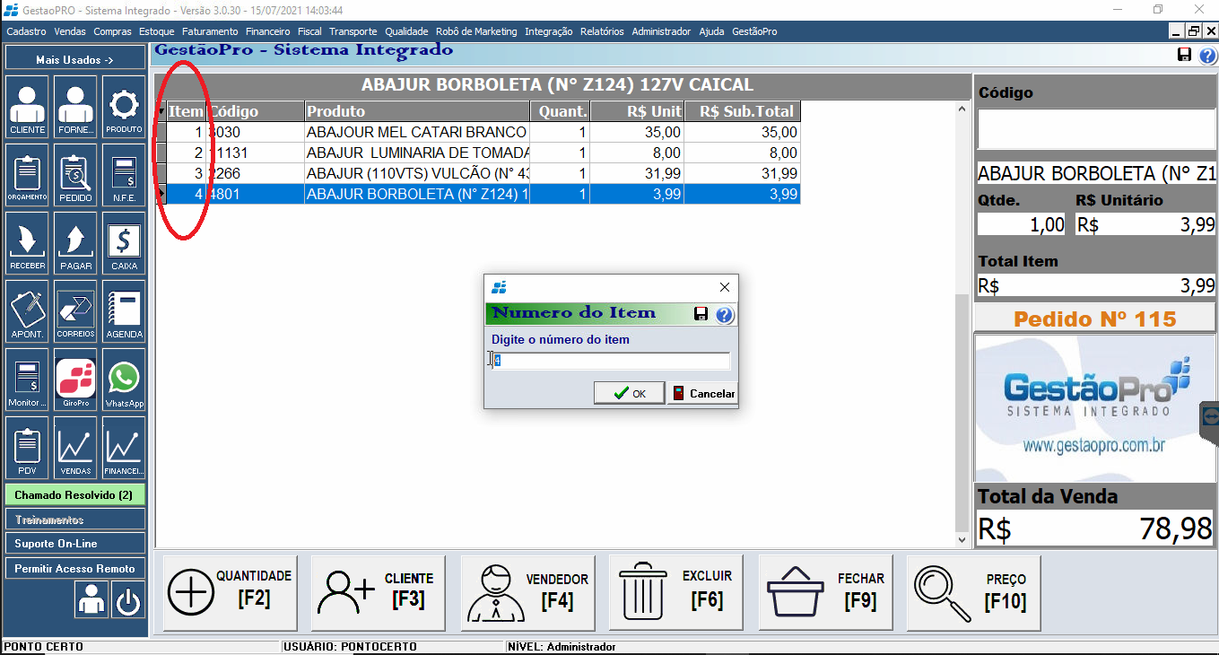The image size is (1219, 655).
Task: Focus the item number input field
Action: (611, 361)
